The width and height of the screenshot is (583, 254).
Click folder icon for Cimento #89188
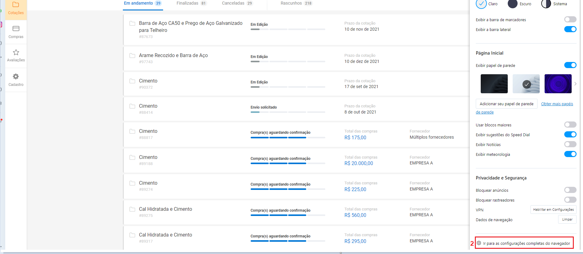tap(132, 157)
